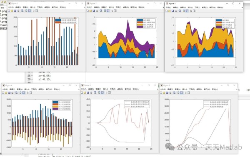Select the legend box in Figure 2 area plot
Image resolution: width=250 pixels, height=157 pixels.
pos(146,23)
